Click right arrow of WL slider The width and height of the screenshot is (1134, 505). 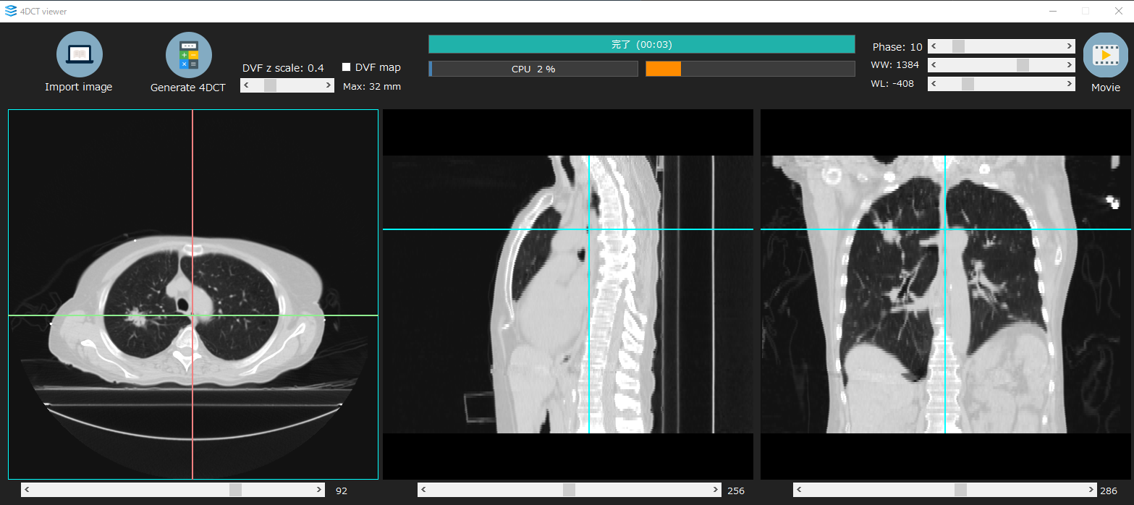pyautogui.click(x=1070, y=84)
